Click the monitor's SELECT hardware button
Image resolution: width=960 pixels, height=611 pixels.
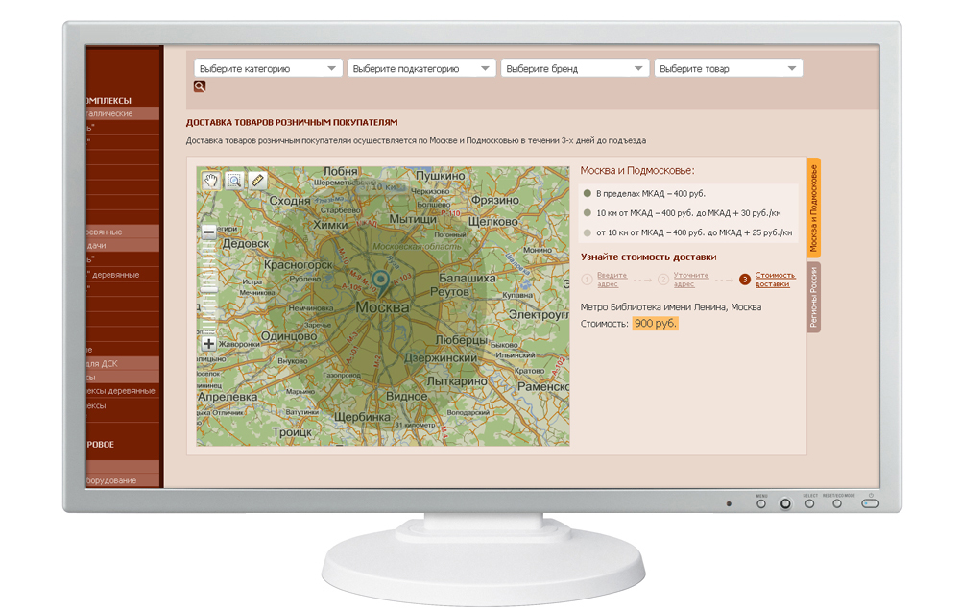[809, 503]
